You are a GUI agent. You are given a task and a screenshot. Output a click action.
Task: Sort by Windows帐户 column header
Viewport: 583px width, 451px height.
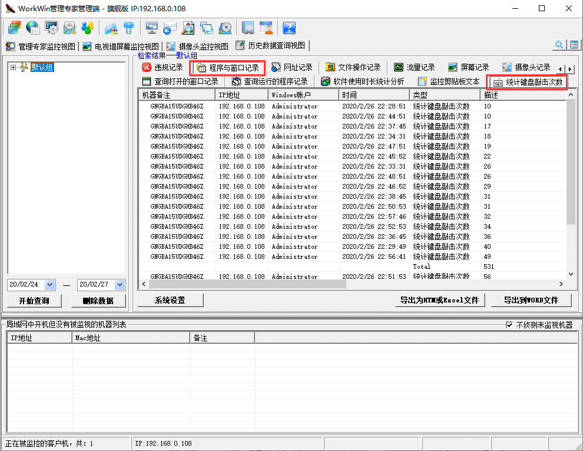(x=303, y=96)
